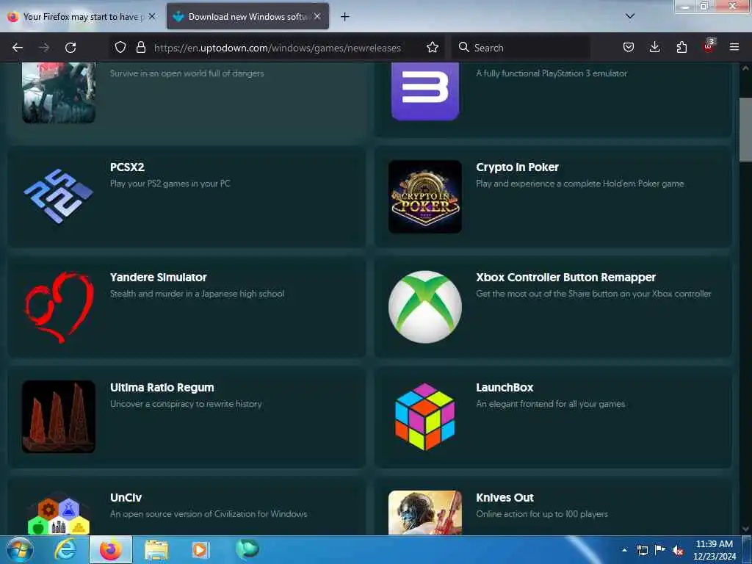Click 'A fully functional PlayStation 3 emulator'

click(x=551, y=73)
